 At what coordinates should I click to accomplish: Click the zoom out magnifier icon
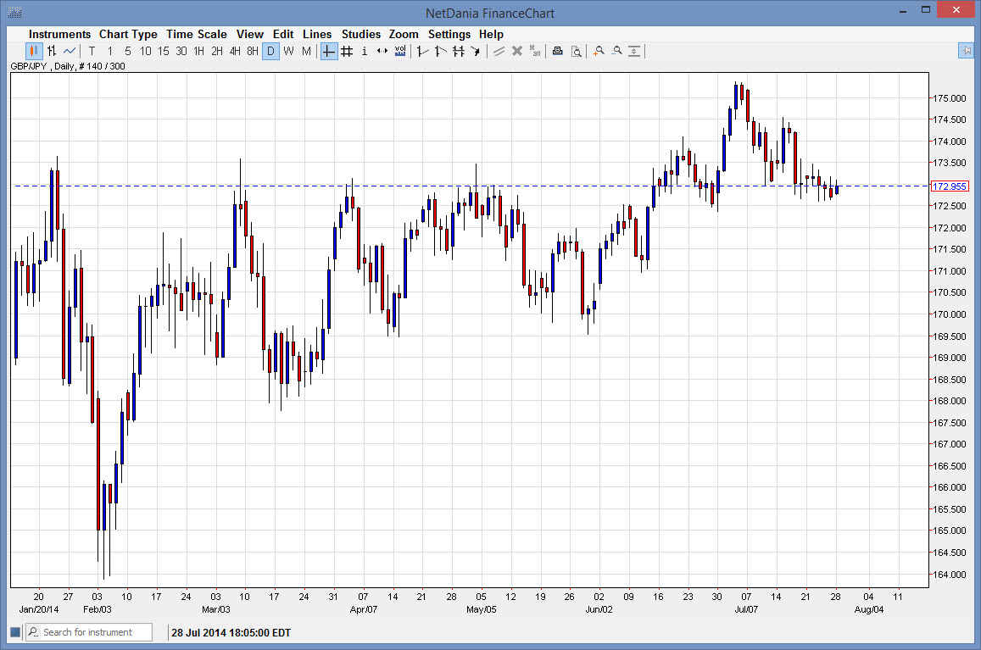point(616,51)
